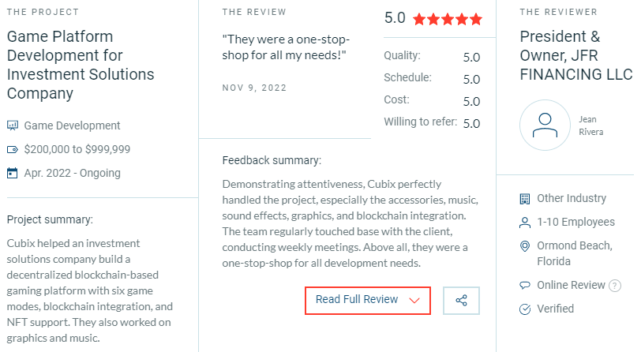Image resolution: width=641 pixels, height=352 pixels.
Task: Click the reviewer profile avatar icon
Action: 545,125
